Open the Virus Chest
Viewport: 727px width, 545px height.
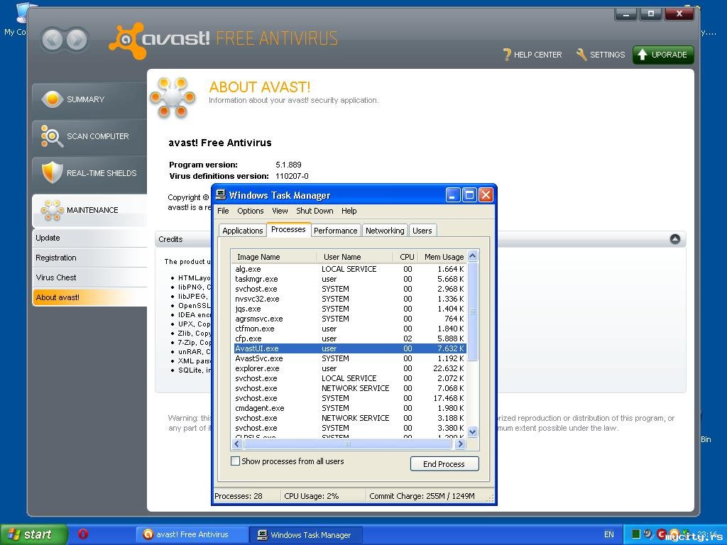click(89, 277)
